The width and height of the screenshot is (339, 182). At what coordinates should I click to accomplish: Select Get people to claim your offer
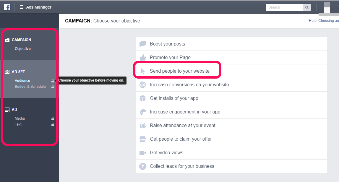pos(231,139)
